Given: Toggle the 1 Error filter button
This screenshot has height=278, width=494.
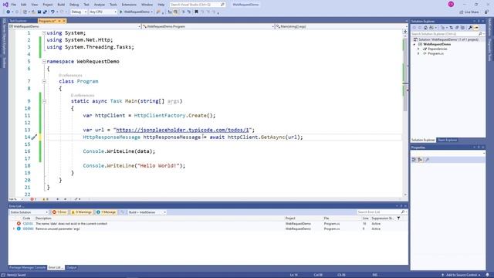Looking at the screenshot, I should tap(59, 212).
